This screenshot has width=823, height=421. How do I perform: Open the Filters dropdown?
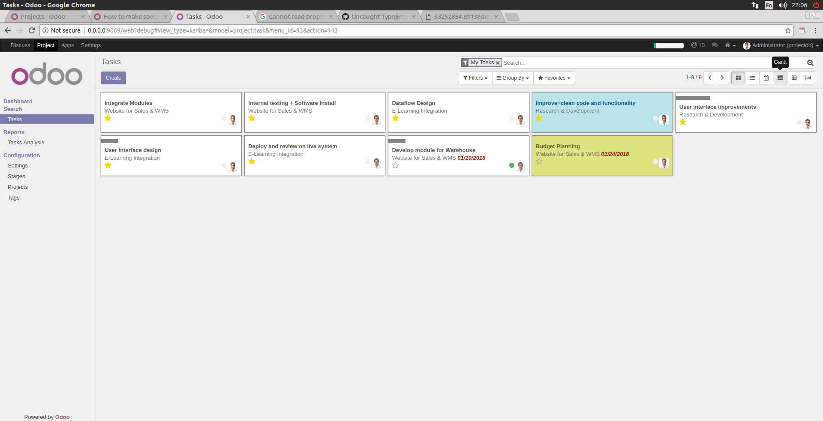pyautogui.click(x=475, y=78)
